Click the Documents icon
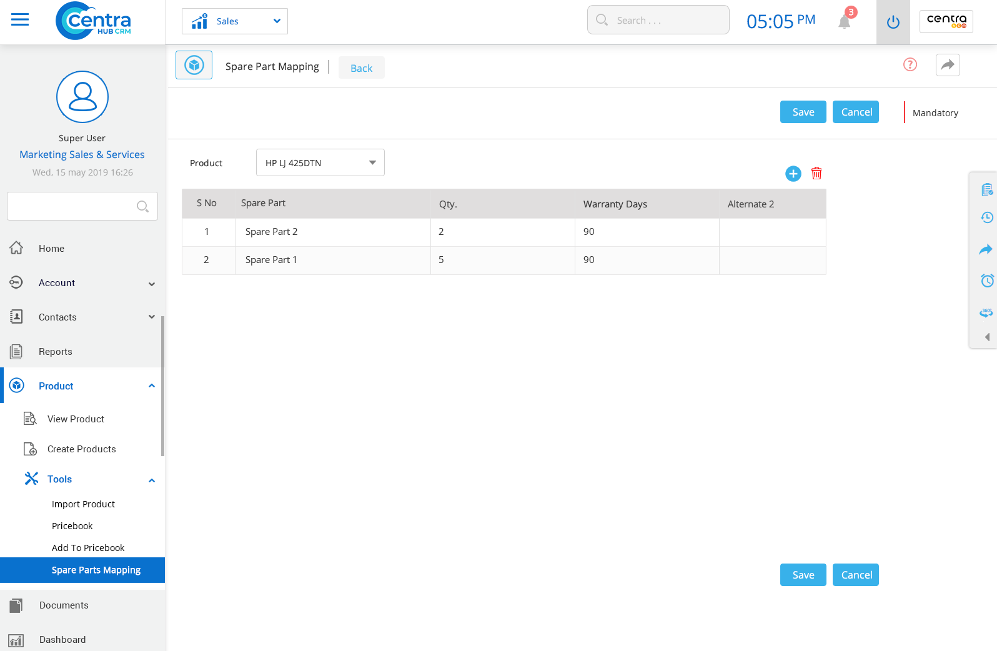Image resolution: width=997 pixels, height=651 pixels. coord(16,605)
